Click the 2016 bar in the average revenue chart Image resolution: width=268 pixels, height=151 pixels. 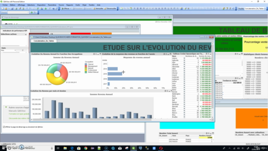pyautogui.click(x=134, y=79)
